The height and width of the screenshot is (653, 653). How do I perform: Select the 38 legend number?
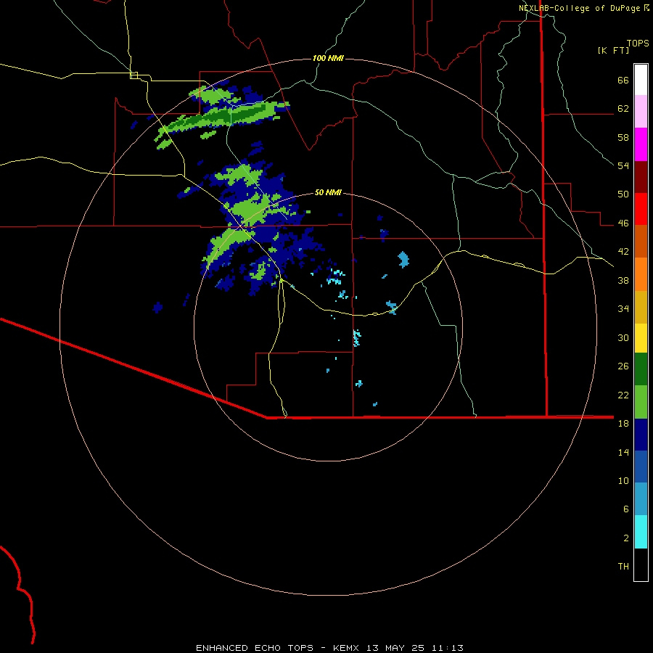(x=623, y=280)
